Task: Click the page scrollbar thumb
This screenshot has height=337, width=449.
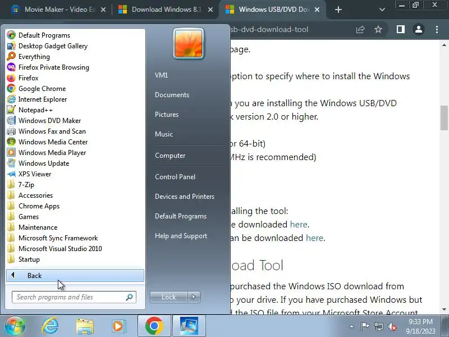Action: click(444, 118)
